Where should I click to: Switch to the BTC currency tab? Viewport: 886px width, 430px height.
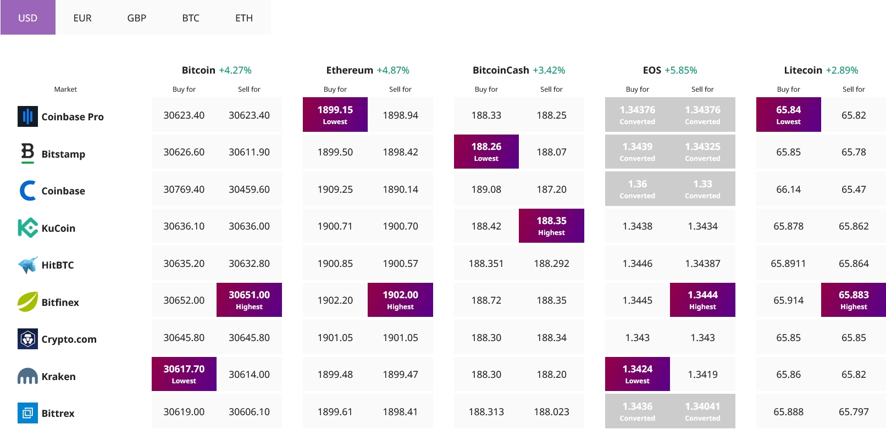pyautogui.click(x=191, y=18)
